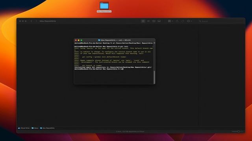This screenshot has width=252, height=141.
Task: Open the Finder group-by dropdown
Action: tap(170, 21)
